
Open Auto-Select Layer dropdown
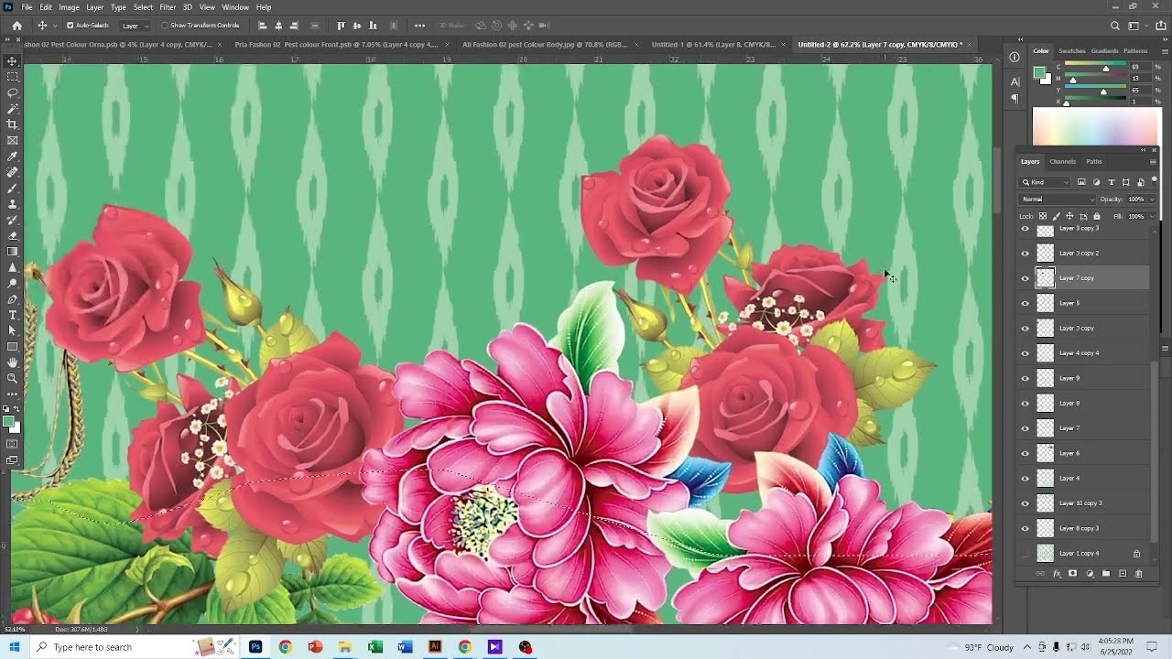pos(135,26)
